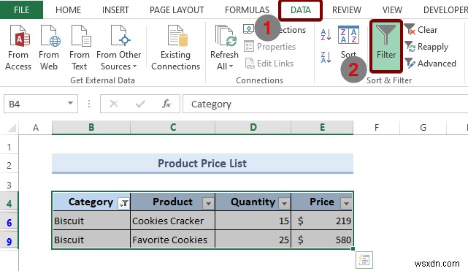Toggle the Filter funnel button

pyautogui.click(x=386, y=46)
